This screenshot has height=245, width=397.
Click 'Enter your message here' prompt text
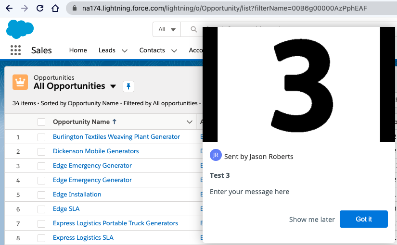click(249, 192)
